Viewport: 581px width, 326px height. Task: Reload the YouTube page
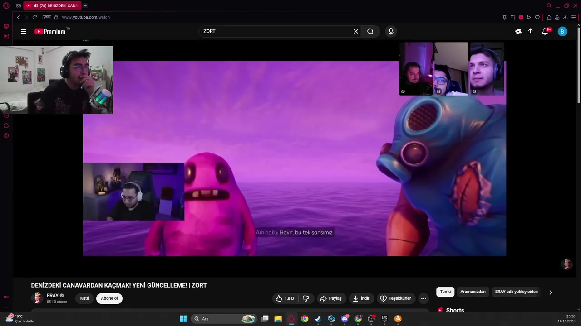pyautogui.click(x=34, y=17)
